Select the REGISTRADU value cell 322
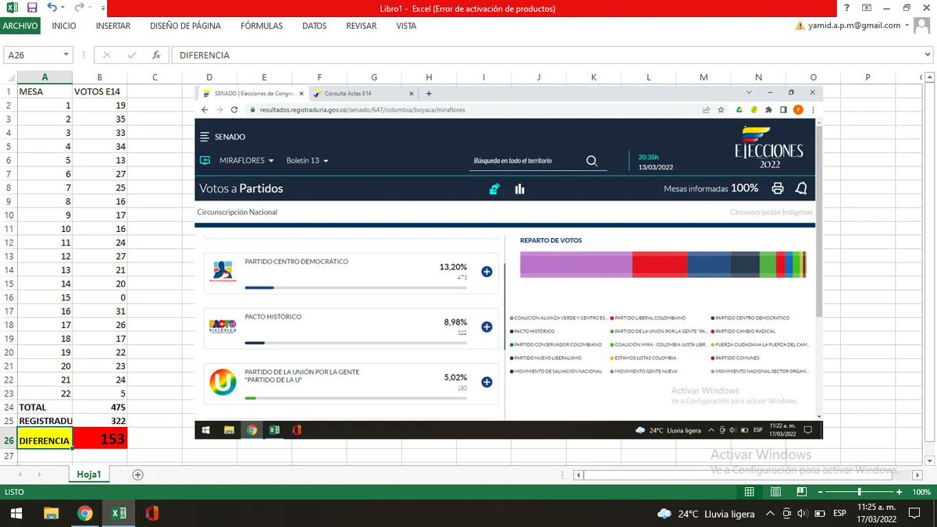This screenshot has width=937, height=527. pos(100,421)
